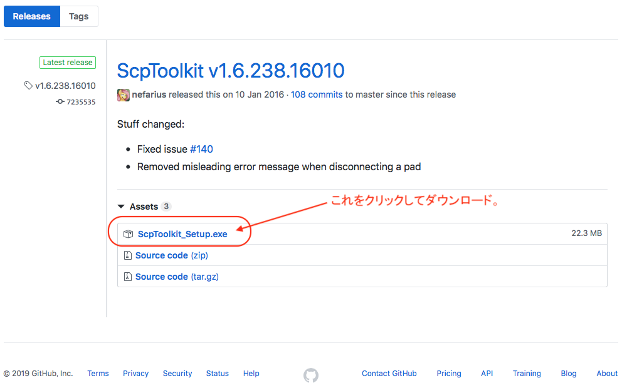Open the ScpToolkit v1.6.238.16010 release title

231,71
